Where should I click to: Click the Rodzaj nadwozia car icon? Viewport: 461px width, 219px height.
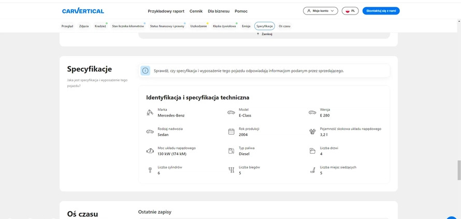[x=150, y=132]
